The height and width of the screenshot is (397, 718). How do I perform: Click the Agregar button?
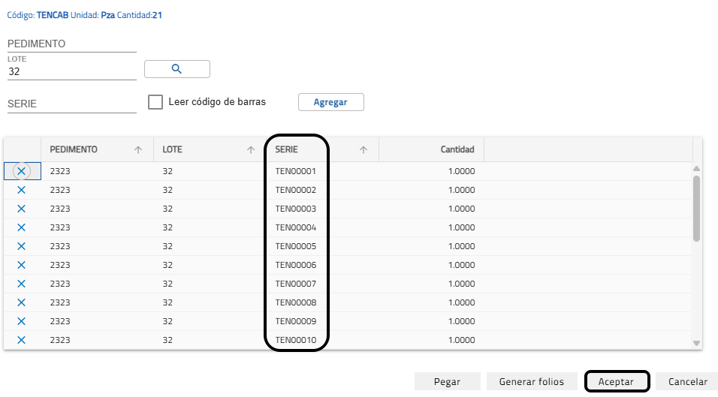(x=330, y=102)
